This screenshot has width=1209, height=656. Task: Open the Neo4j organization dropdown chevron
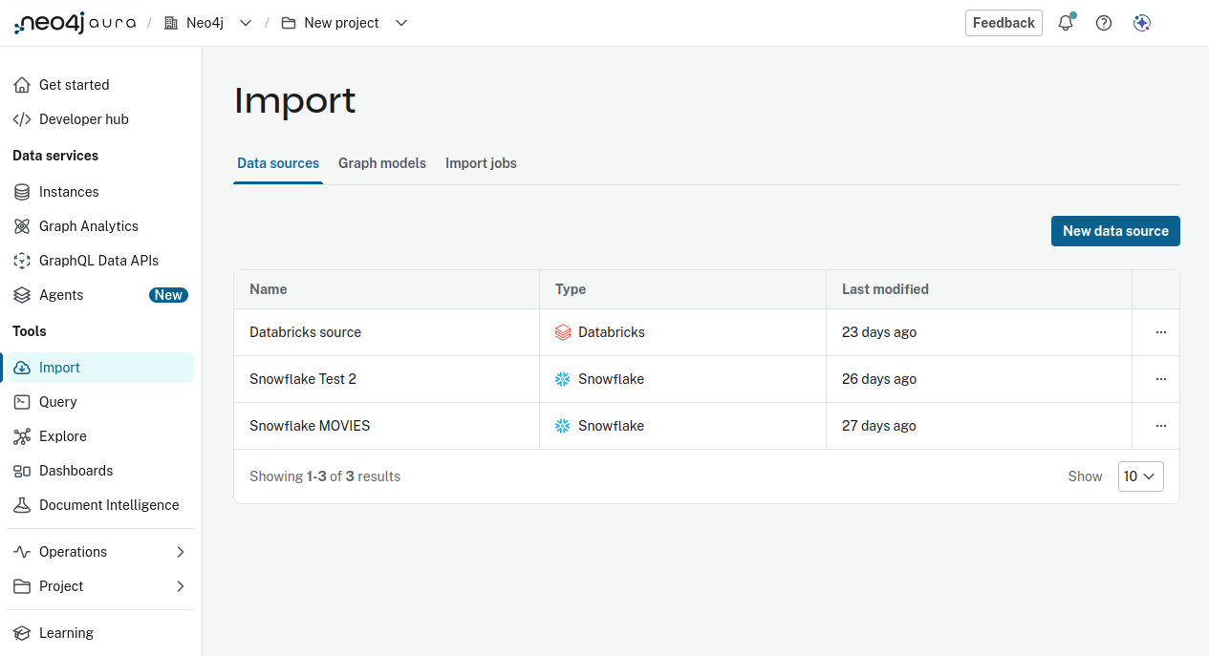[246, 23]
